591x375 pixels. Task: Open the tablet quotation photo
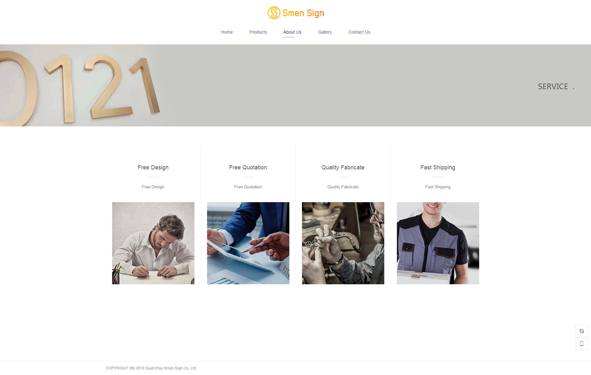coord(248,243)
